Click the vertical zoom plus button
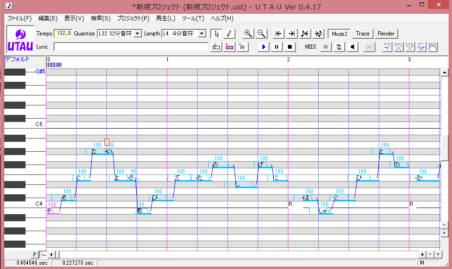452x269 pixels. point(444,233)
